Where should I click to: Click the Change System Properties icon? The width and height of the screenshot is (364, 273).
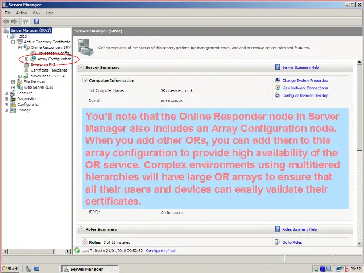[x=278, y=80]
